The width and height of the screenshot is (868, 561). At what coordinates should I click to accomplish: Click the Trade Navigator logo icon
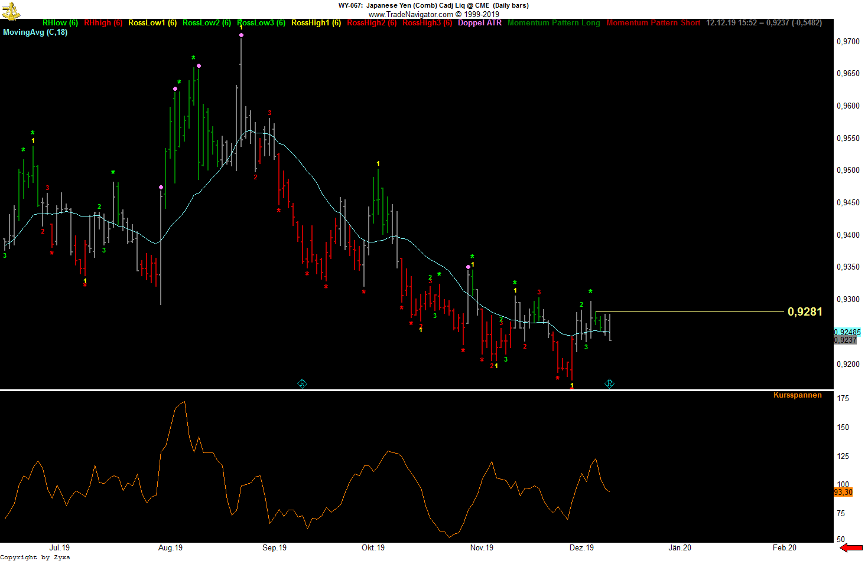click(11, 10)
